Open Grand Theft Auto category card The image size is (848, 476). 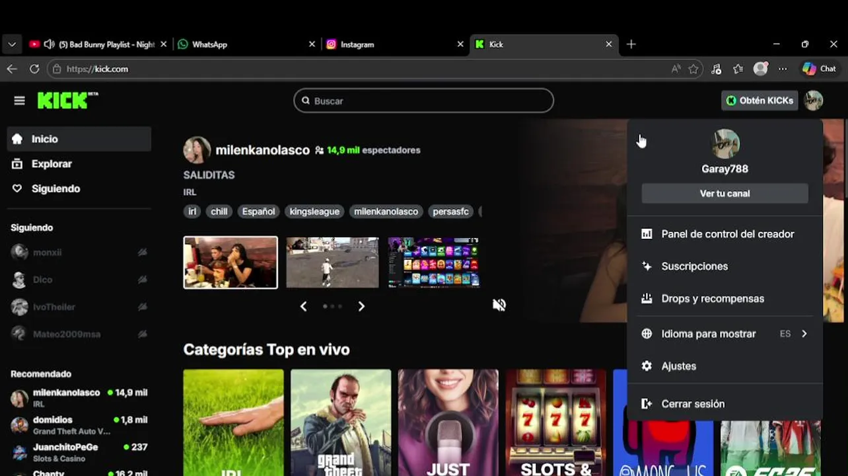click(341, 422)
